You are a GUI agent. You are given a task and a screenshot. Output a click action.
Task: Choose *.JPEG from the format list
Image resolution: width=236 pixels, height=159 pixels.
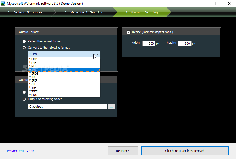click(64, 73)
